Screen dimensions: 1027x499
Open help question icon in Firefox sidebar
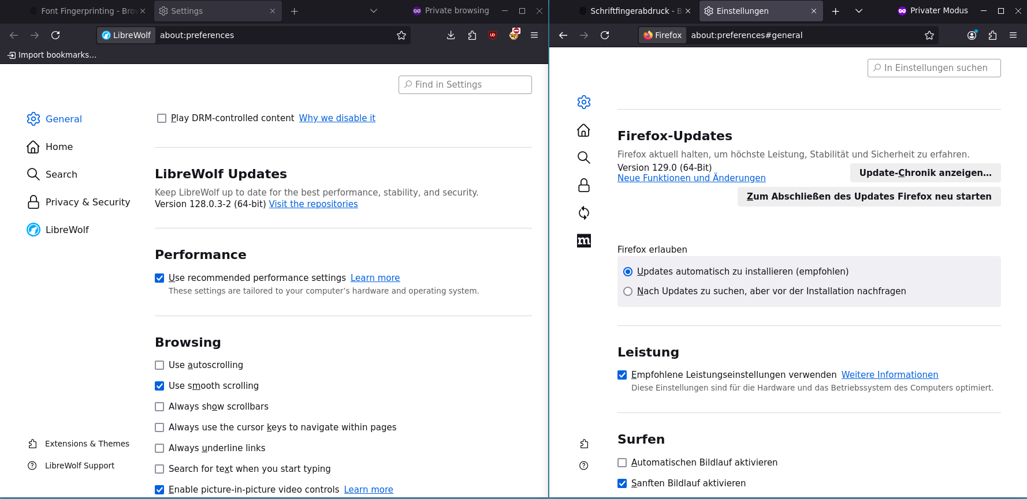[584, 466]
